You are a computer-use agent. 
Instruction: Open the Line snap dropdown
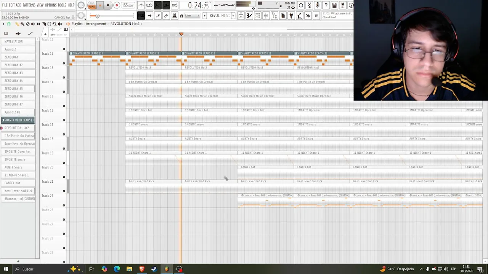pos(192,16)
